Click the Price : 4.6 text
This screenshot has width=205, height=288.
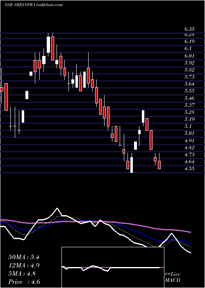click(x=24, y=282)
